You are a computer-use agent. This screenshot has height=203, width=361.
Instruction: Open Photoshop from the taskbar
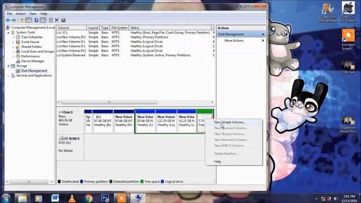coord(105,198)
